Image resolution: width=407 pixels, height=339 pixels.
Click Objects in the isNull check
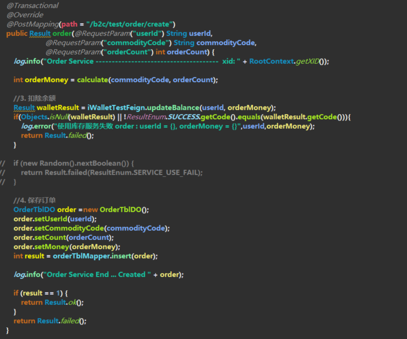click(34, 117)
